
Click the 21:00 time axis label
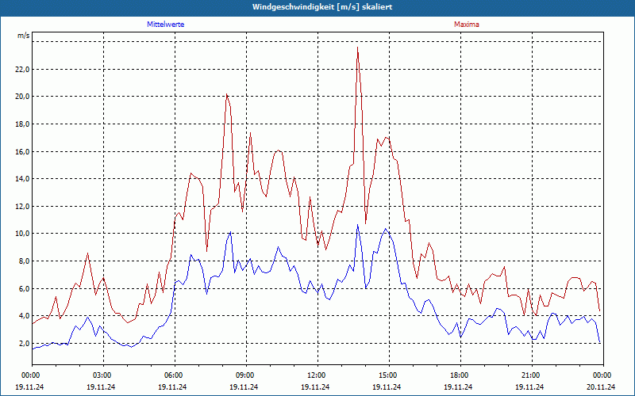point(532,375)
